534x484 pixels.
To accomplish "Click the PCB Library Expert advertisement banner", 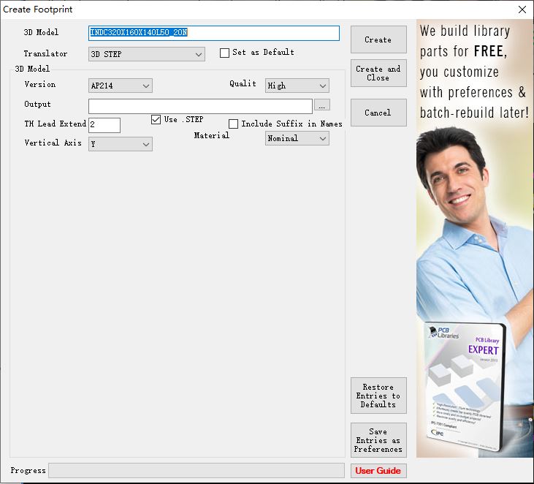I will point(474,238).
